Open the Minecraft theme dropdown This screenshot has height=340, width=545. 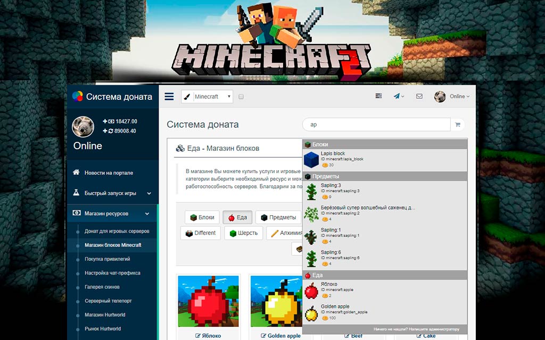pyautogui.click(x=207, y=97)
